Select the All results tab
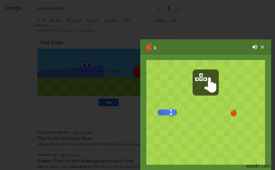 tap(41, 21)
